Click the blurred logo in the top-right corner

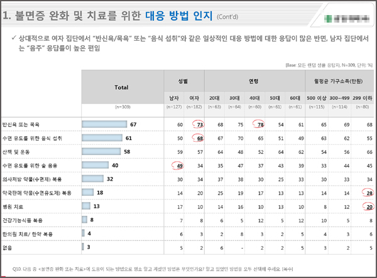(346, 18)
